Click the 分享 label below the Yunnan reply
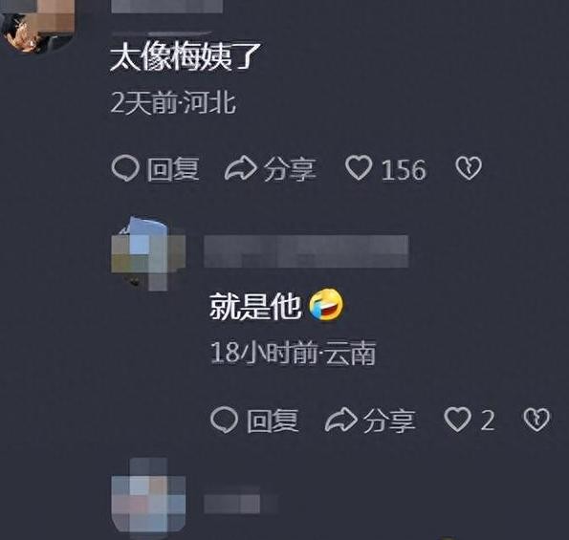 tap(389, 421)
